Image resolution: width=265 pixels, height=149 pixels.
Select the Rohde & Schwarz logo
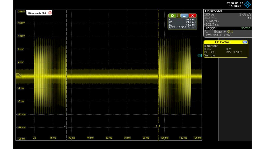pos(248,4)
